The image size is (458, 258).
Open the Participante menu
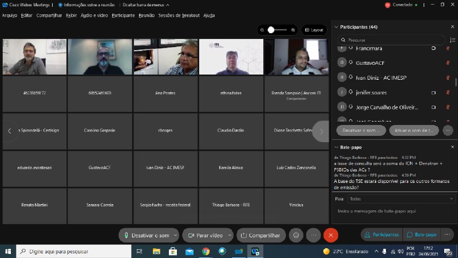coord(123,15)
